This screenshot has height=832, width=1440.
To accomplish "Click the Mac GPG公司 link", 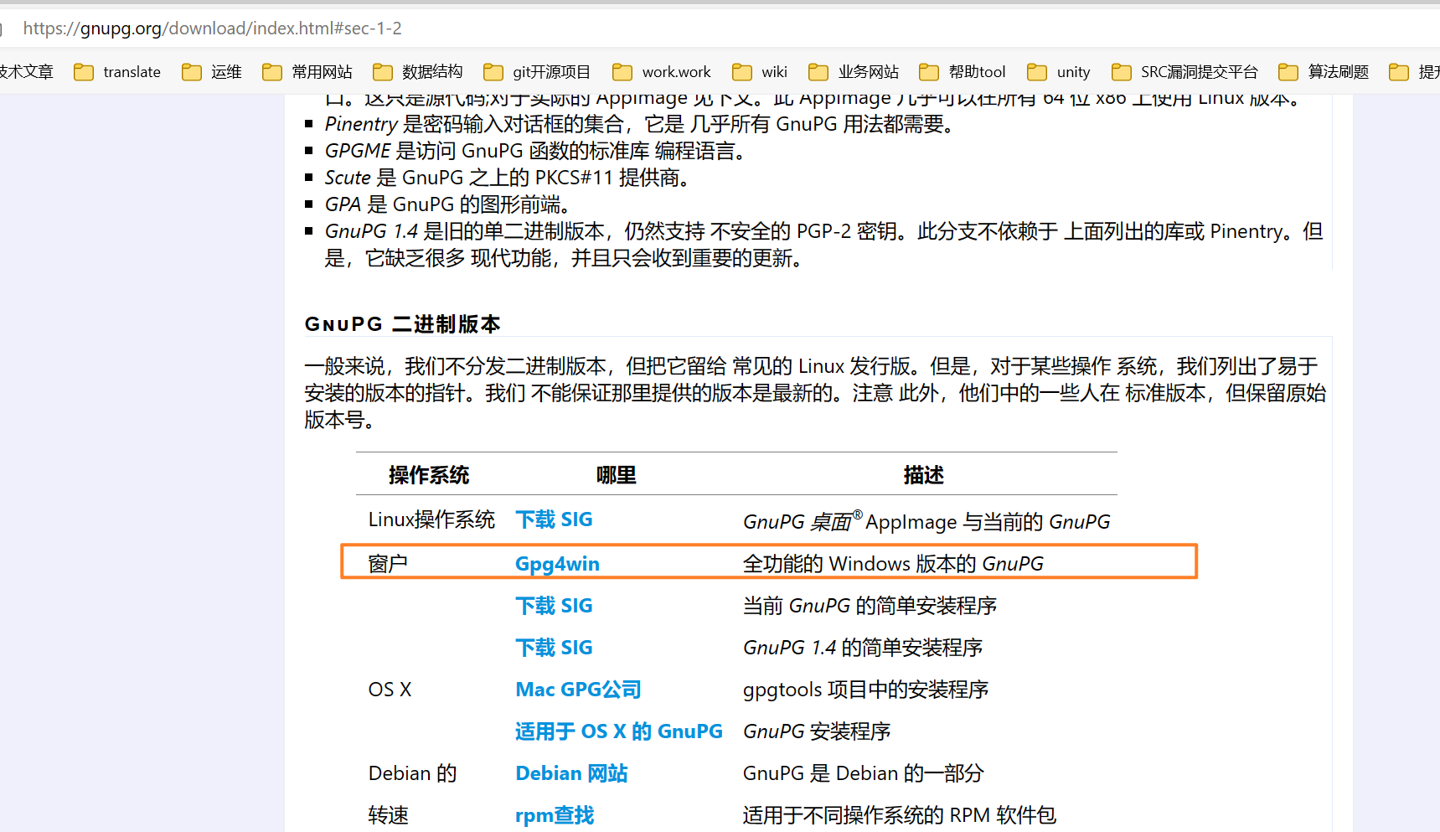I will click(578, 690).
